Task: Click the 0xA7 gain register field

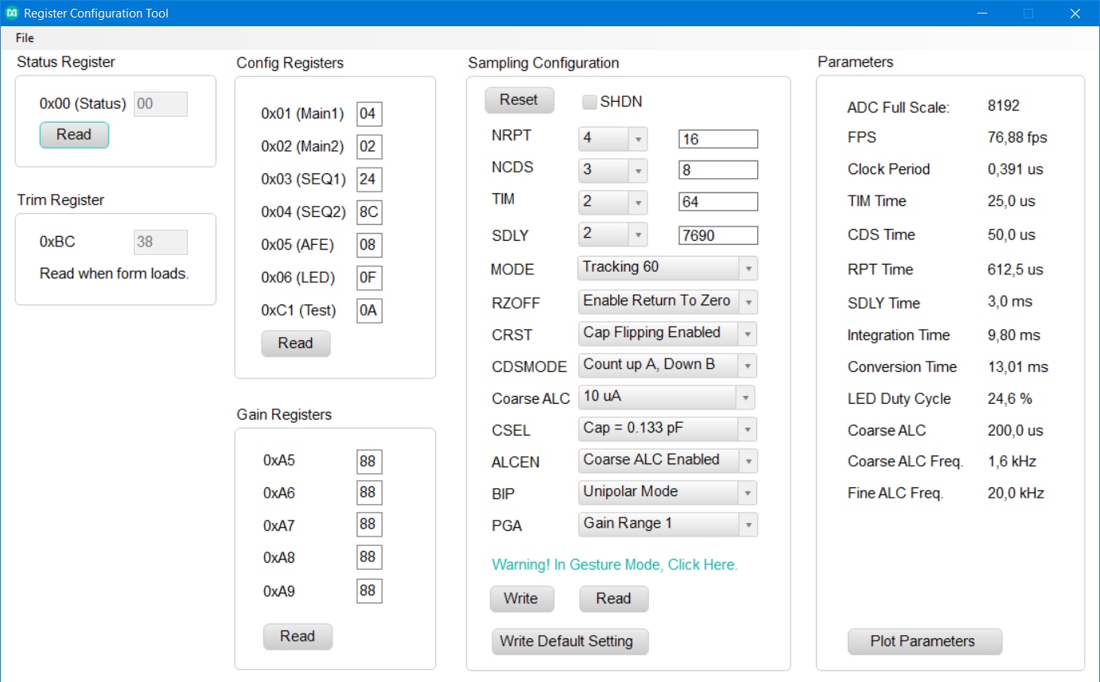Action: point(369,525)
